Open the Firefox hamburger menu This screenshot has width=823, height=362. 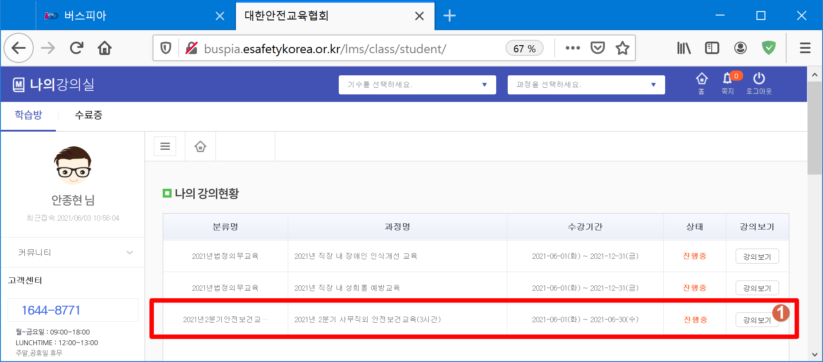coord(805,48)
